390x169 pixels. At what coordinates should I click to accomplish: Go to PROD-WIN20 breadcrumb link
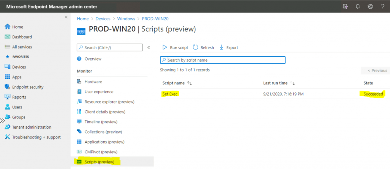[155, 19]
